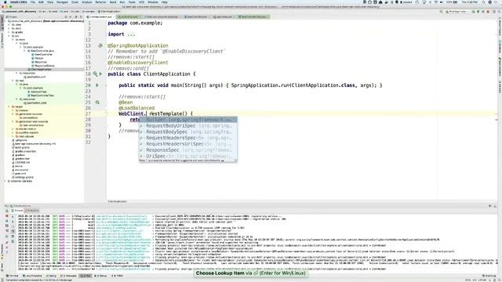Choose ResponseSpec in the completion popup
The height and width of the screenshot is (282, 502).
click(x=188, y=150)
